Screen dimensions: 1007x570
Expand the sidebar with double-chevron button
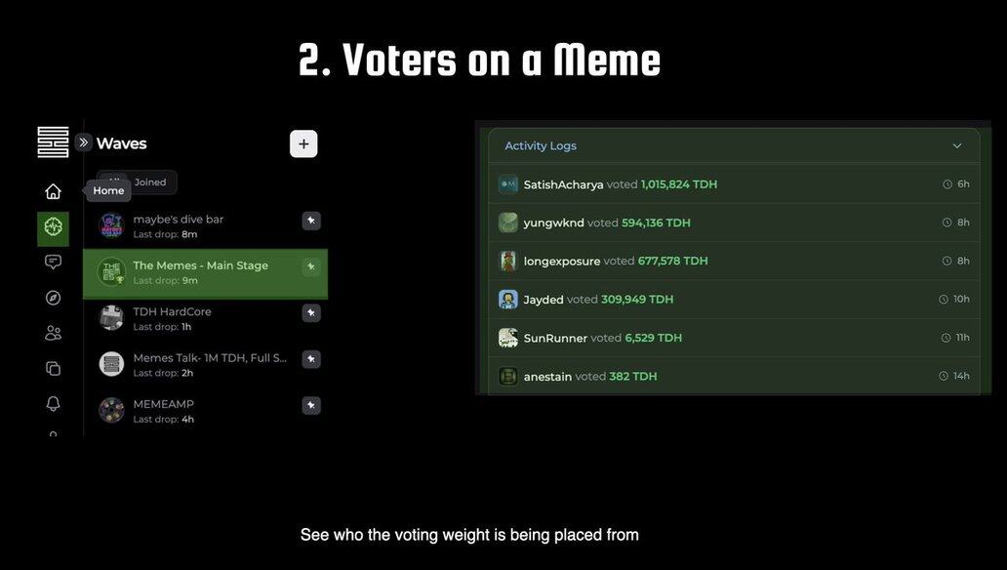(x=84, y=142)
